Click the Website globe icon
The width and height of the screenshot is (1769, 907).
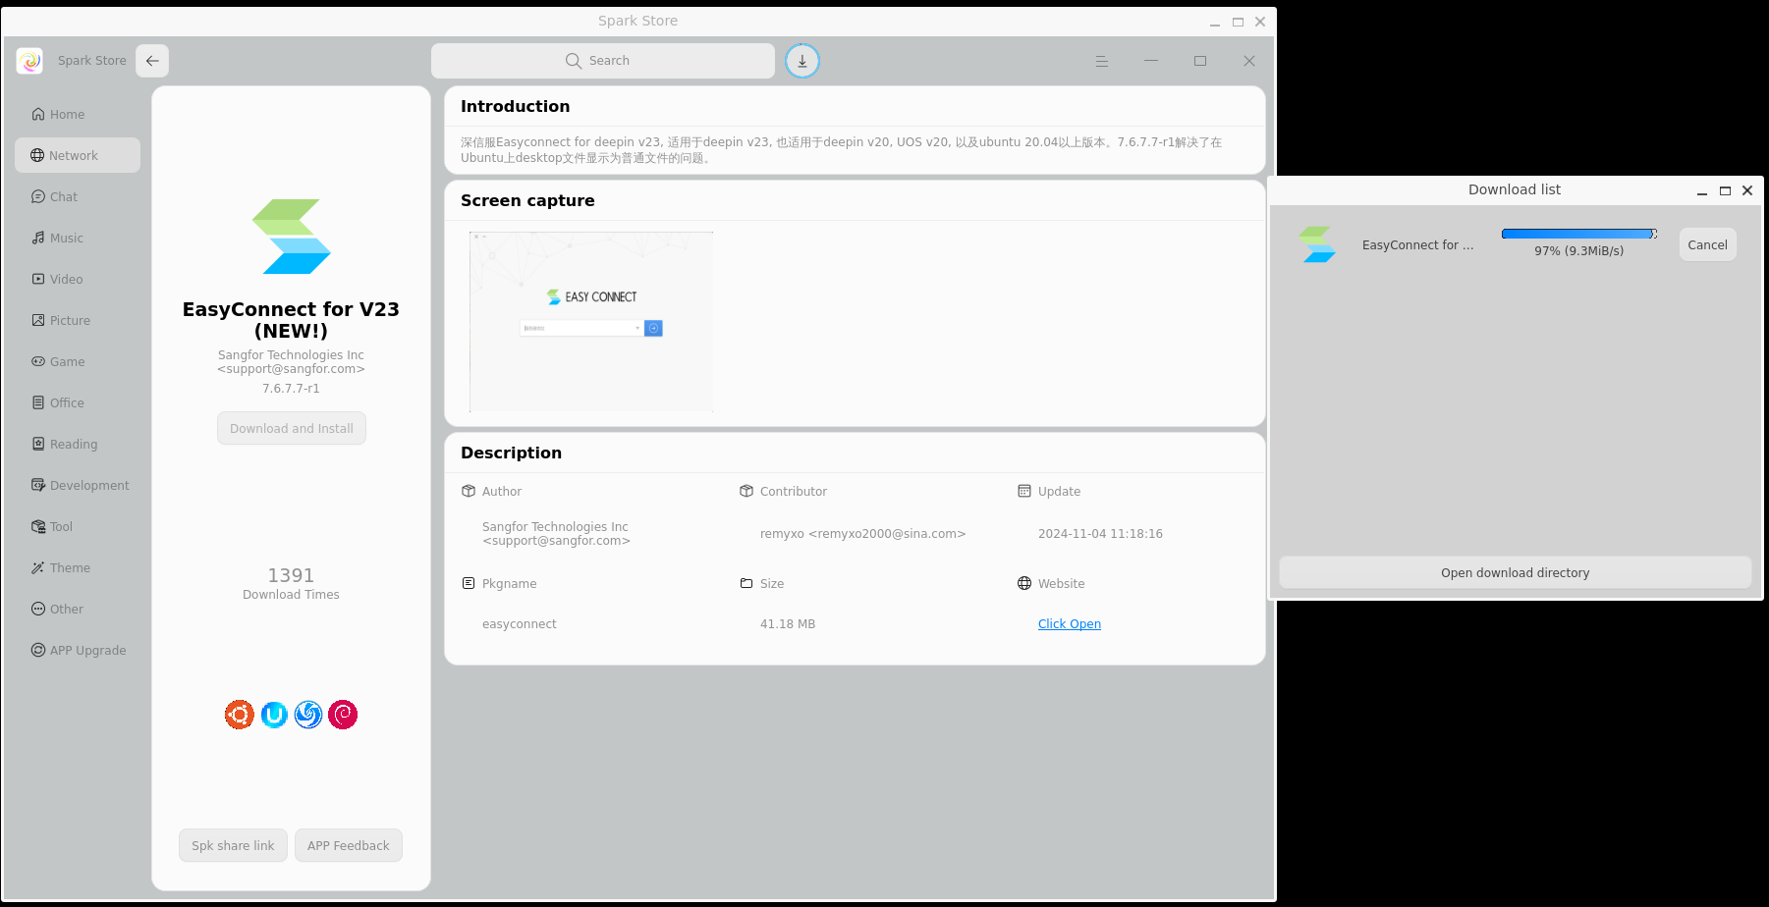click(1024, 583)
